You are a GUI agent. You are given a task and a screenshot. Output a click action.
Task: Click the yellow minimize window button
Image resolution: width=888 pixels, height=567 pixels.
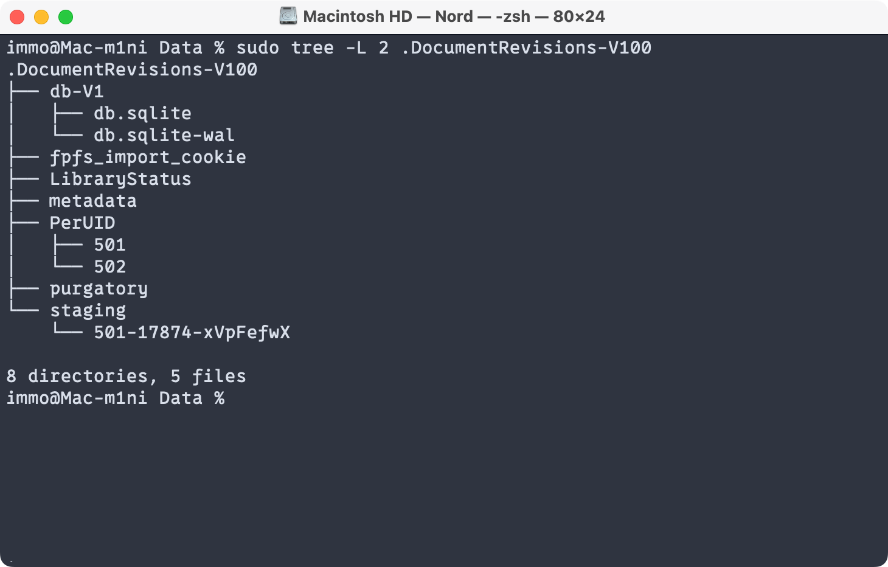click(x=41, y=17)
